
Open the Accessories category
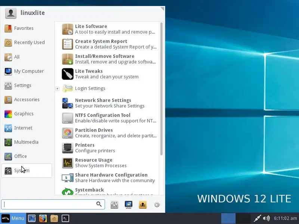(27, 100)
